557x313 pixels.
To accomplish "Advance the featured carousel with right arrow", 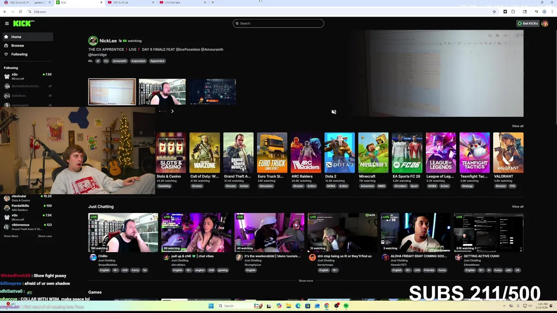I will click(172, 111).
